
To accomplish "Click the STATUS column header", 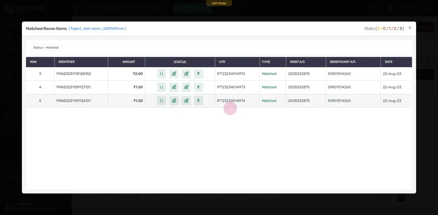I will click(x=180, y=62).
